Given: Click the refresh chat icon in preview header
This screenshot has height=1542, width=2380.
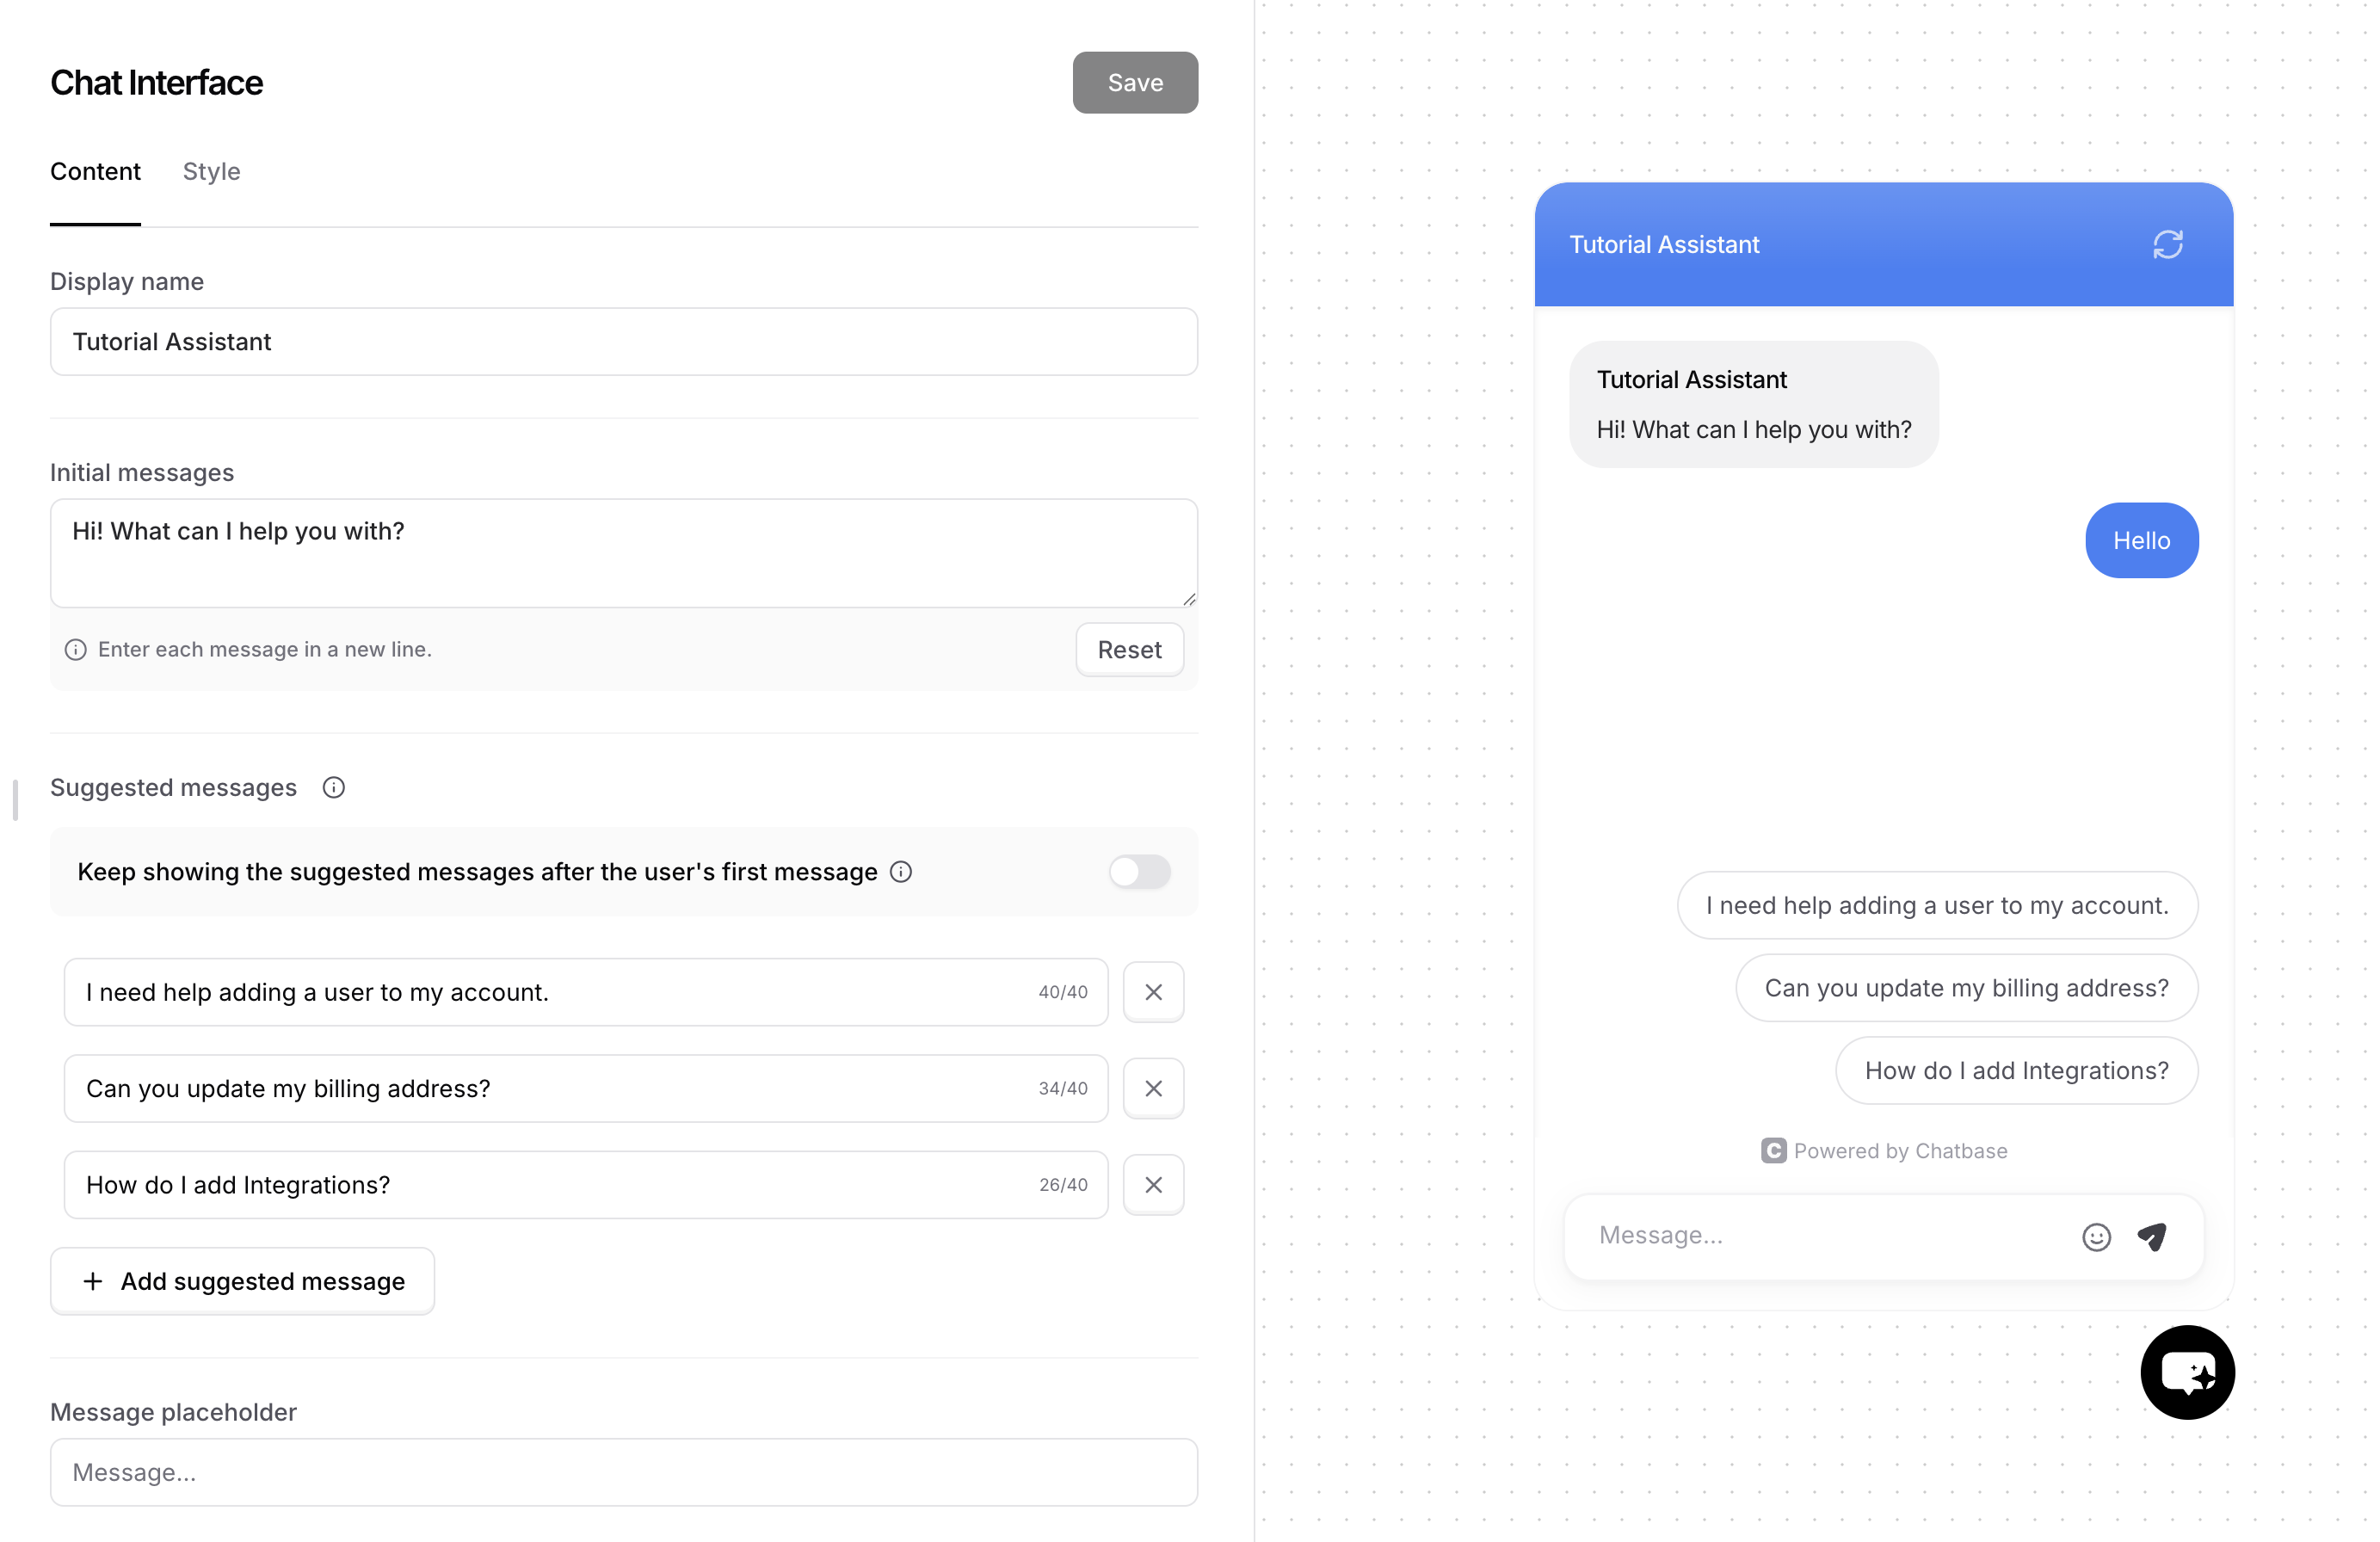Looking at the screenshot, I should (x=2167, y=245).
